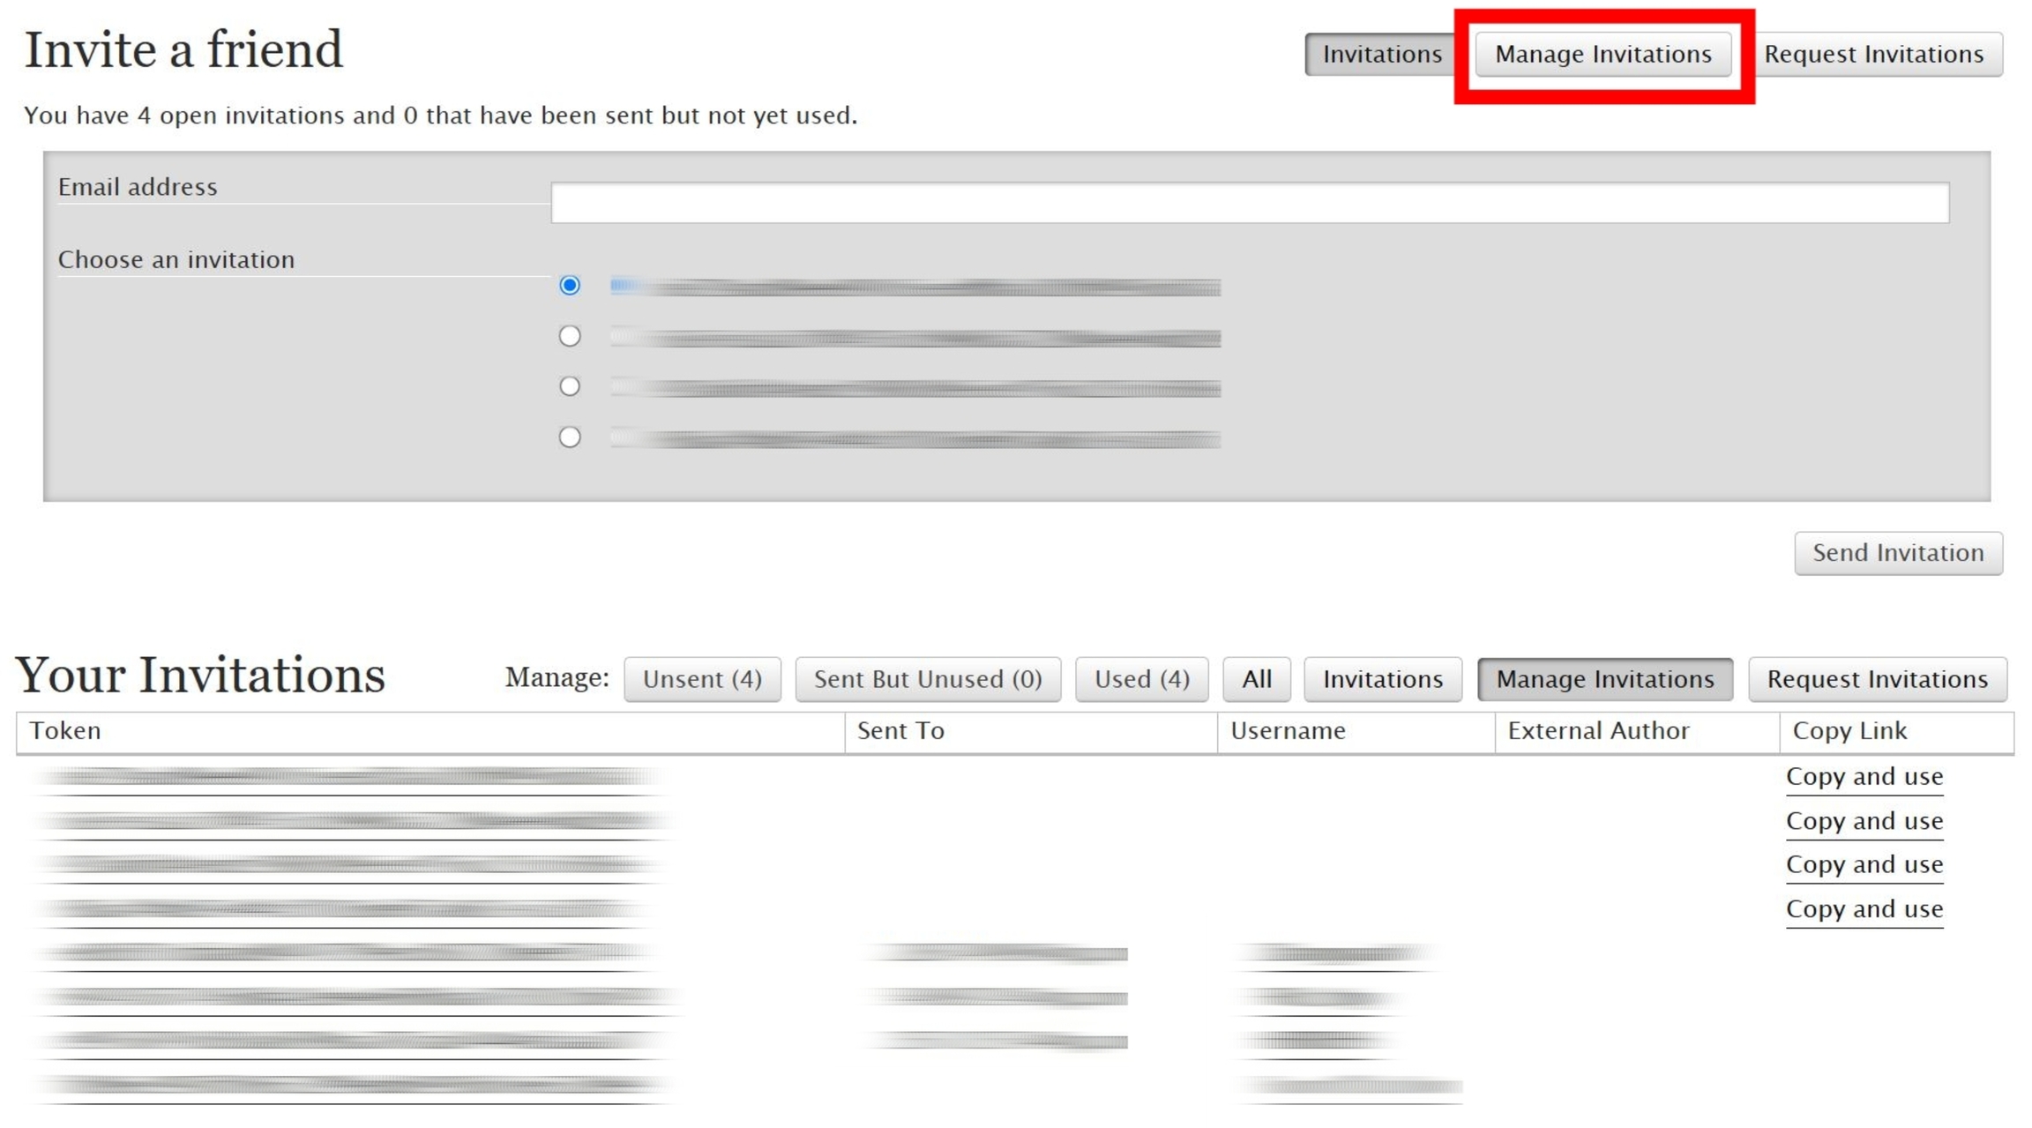
Task: Open Manage Invitations in top navigation
Action: [1602, 55]
